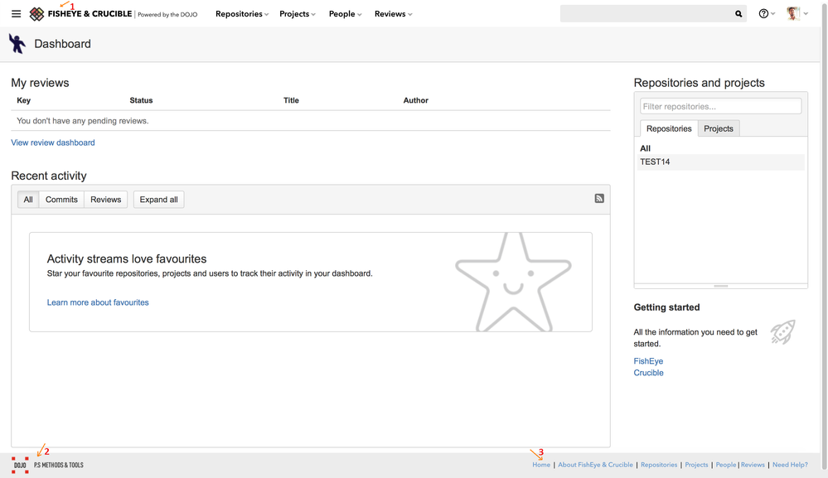Click the DOJO logo in the footer
The image size is (828, 478).
pos(20,465)
